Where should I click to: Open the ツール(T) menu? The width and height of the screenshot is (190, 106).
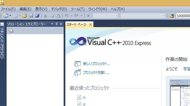coord(78,9)
